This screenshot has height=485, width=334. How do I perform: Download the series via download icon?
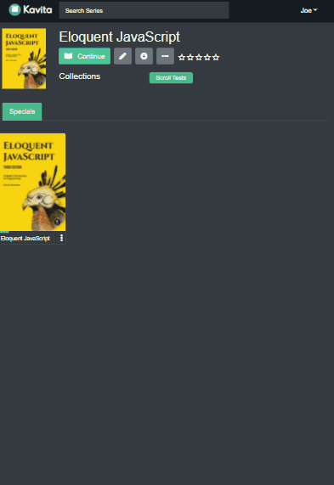144,56
